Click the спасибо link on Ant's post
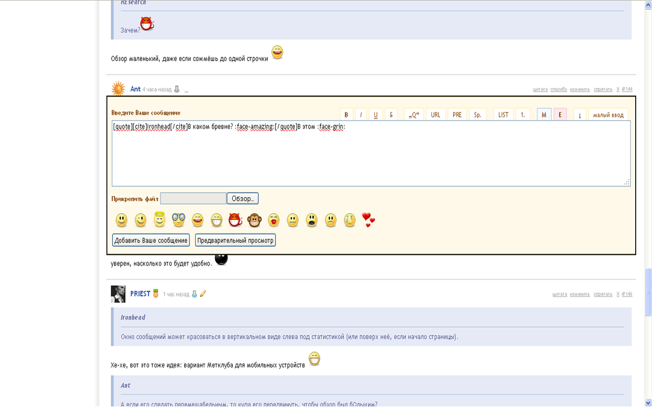This screenshot has height=407, width=652. click(558, 90)
